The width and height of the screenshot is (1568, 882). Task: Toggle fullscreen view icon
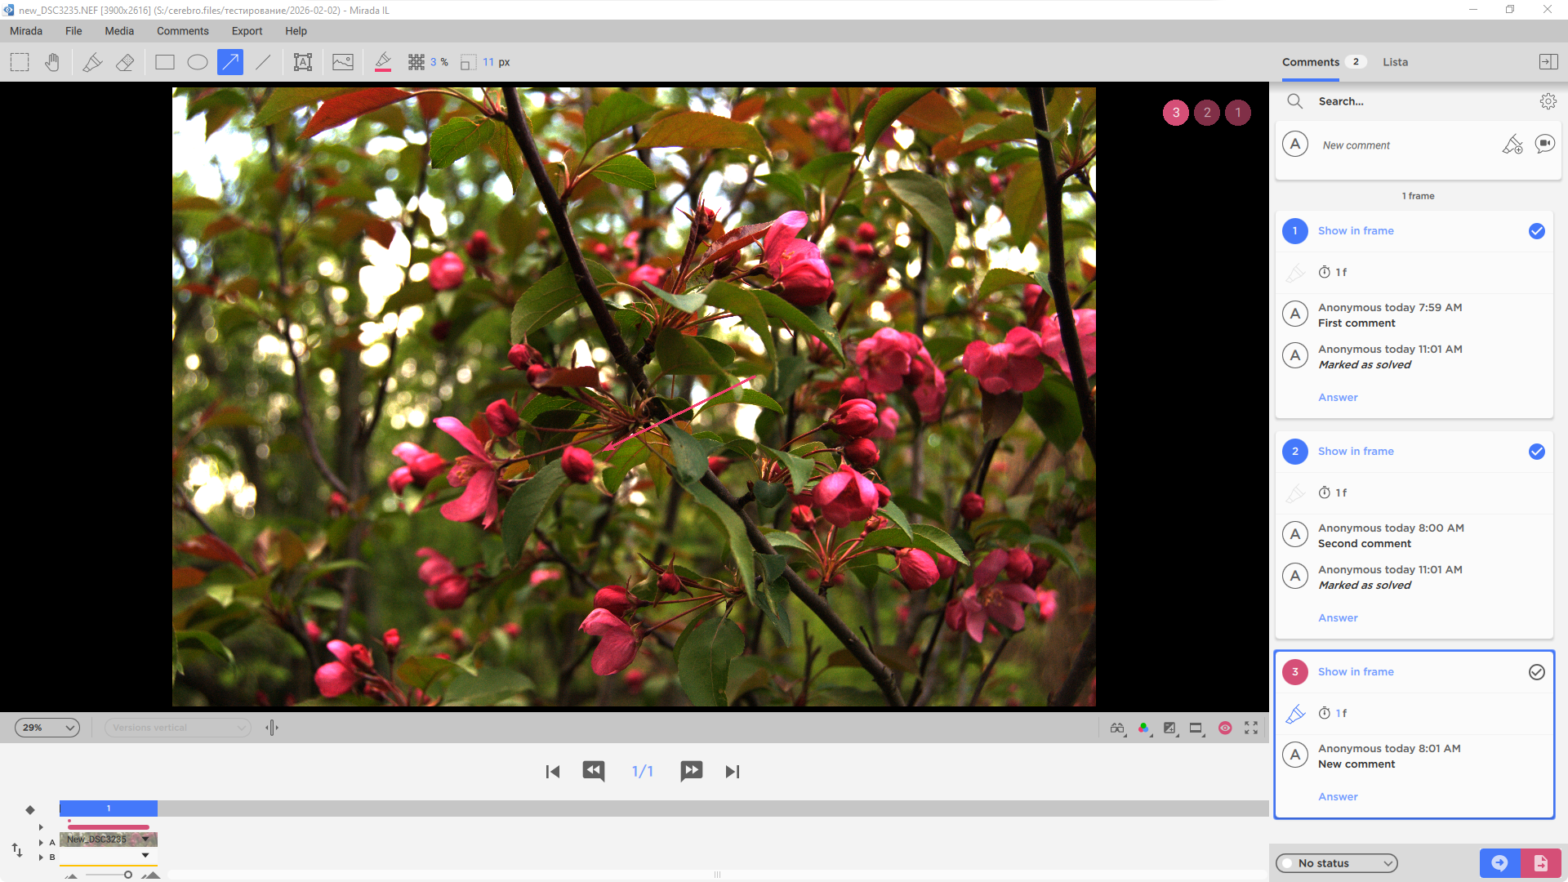coord(1251,728)
